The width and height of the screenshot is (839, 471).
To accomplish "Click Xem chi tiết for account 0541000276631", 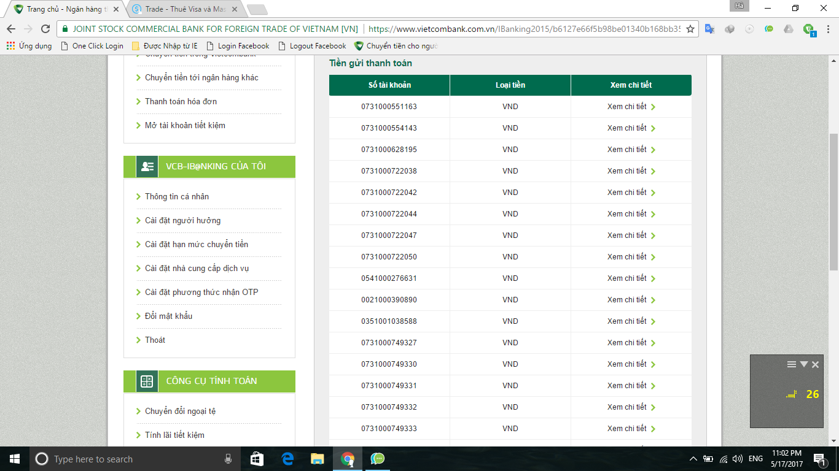I will click(x=631, y=278).
